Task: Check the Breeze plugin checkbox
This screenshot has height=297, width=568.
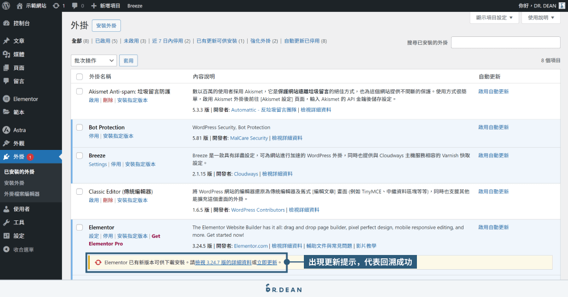Action: (x=80, y=156)
